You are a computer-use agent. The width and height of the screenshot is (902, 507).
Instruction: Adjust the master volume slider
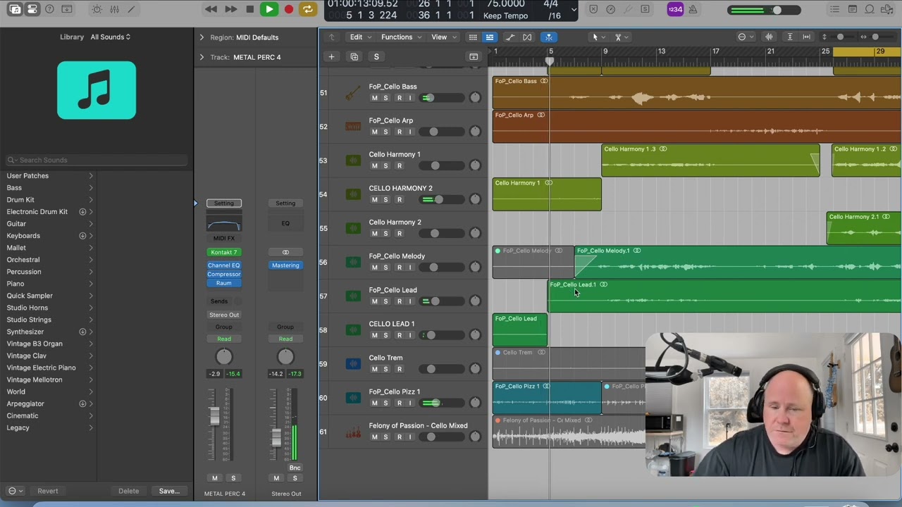point(765,10)
